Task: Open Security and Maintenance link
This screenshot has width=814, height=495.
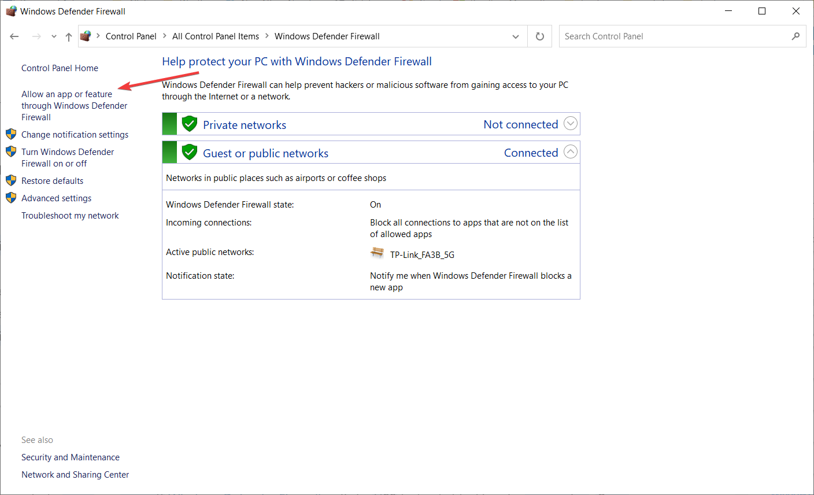Action: 71,457
